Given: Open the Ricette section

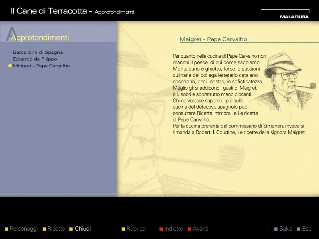Looking at the screenshot, I should tap(56, 229).
